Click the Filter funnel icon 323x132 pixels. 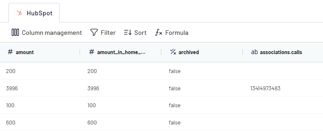coord(94,33)
